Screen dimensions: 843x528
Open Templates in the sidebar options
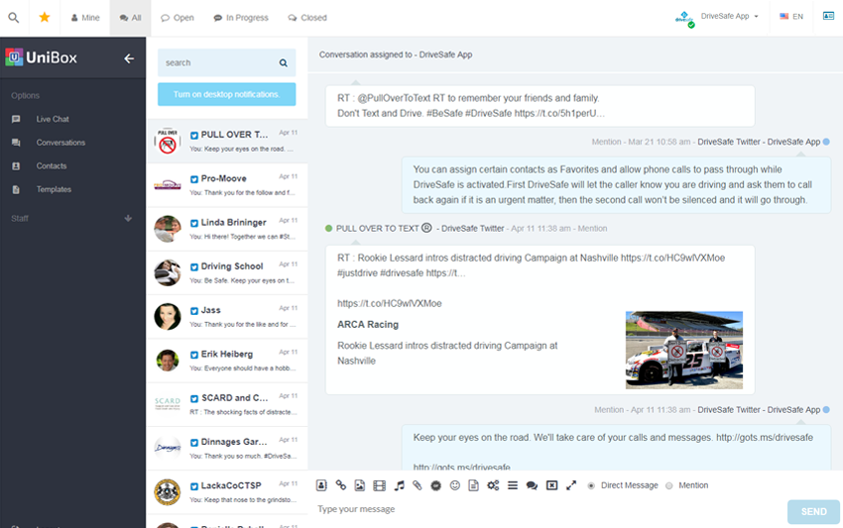pos(54,189)
